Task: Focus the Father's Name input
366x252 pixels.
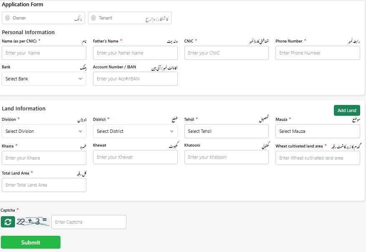Action: (135, 53)
